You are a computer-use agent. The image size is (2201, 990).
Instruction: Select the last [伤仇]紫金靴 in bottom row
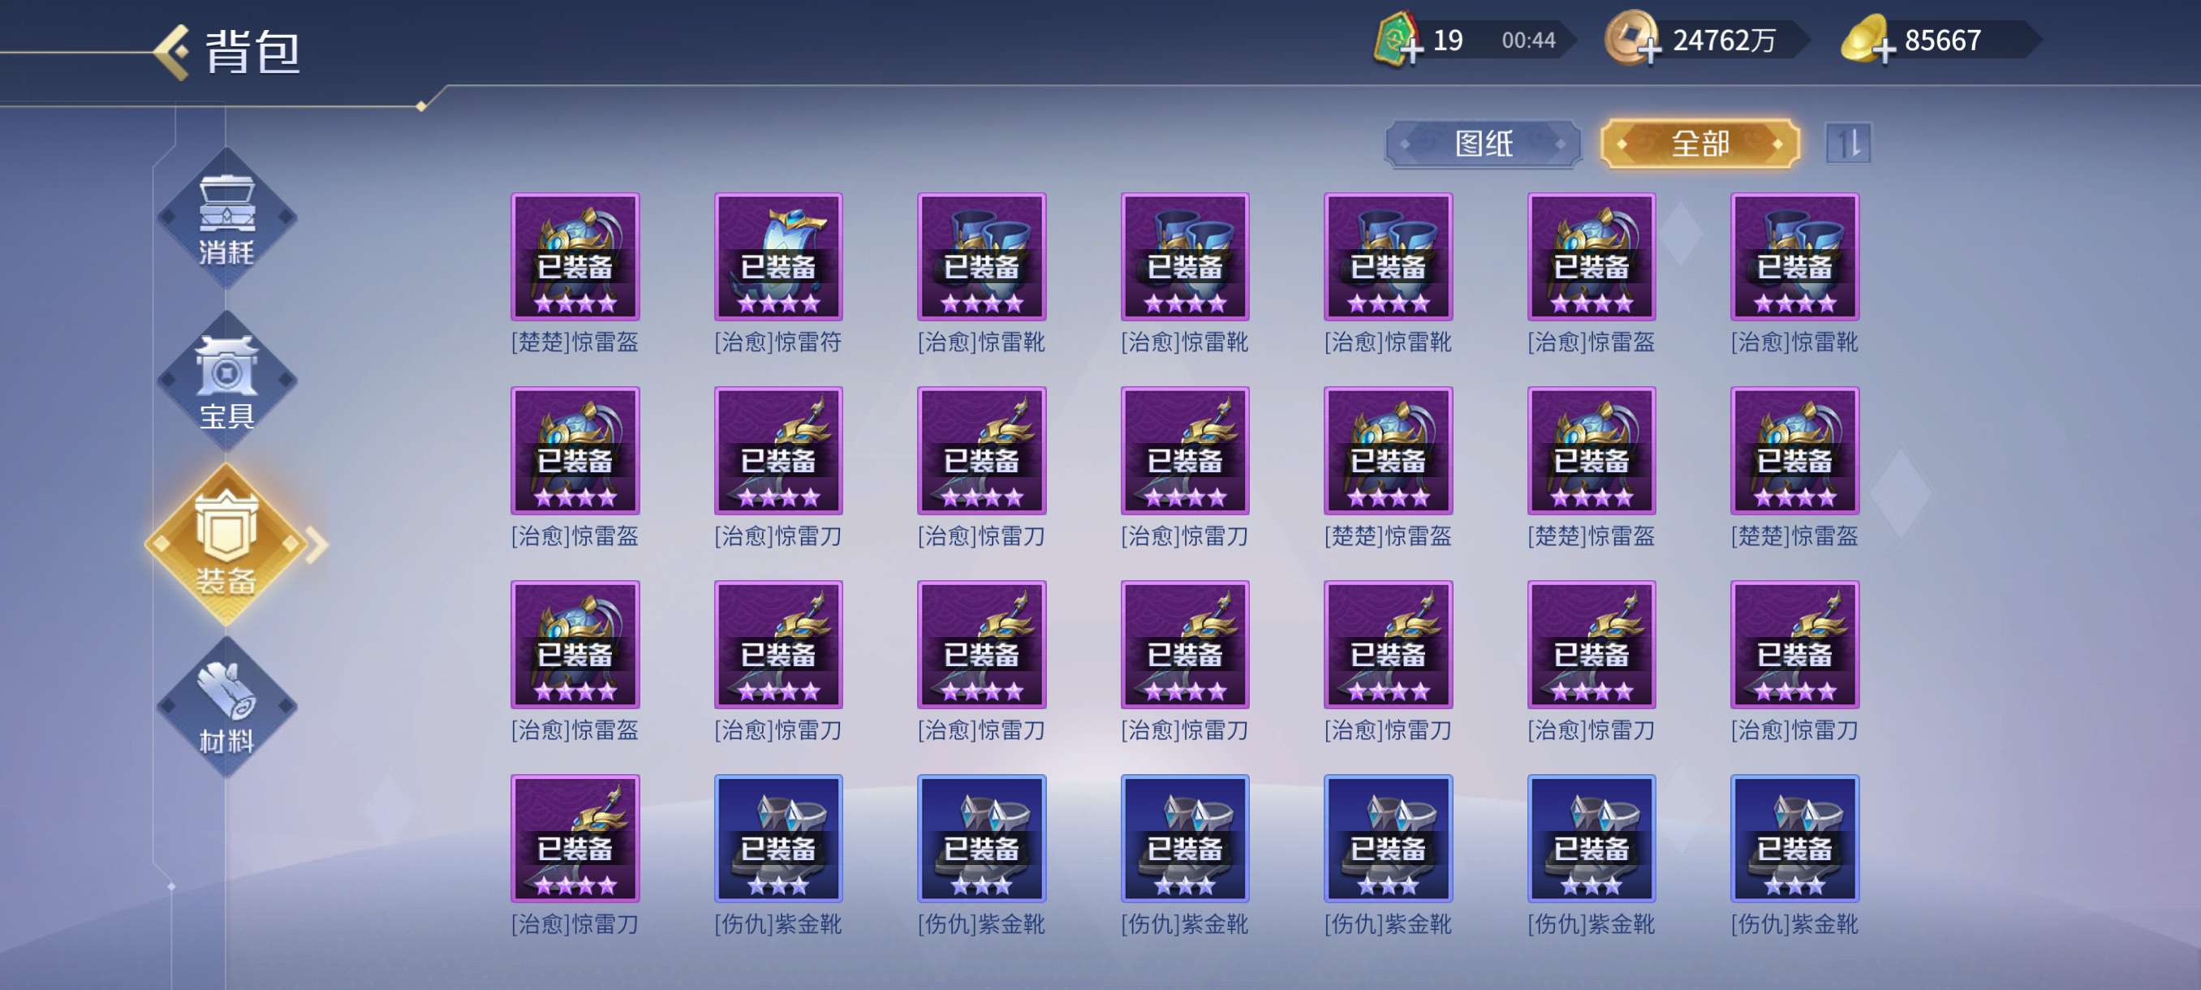coord(1794,838)
